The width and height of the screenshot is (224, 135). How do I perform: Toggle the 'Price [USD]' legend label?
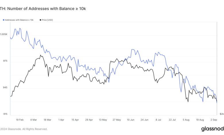(x=47, y=20)
